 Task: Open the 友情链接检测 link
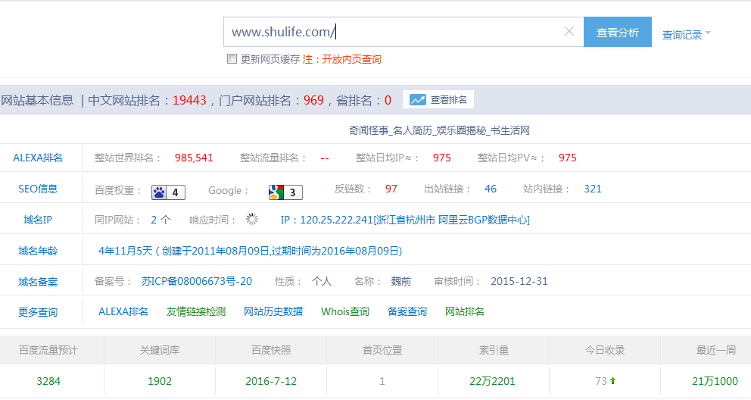tap(196, 311)
